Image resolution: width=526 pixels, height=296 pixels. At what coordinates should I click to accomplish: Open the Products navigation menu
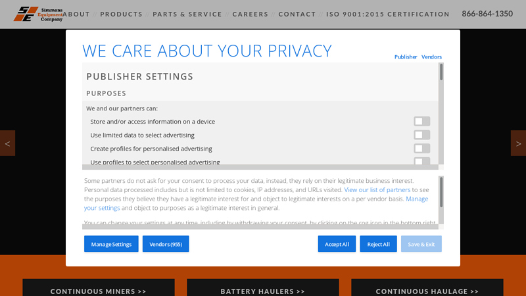121,14
